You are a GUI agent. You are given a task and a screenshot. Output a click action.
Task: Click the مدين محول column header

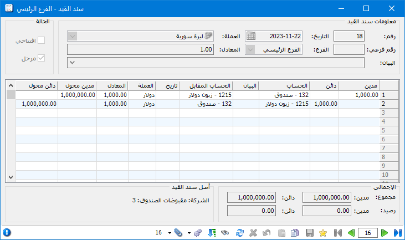pos(77,86)
